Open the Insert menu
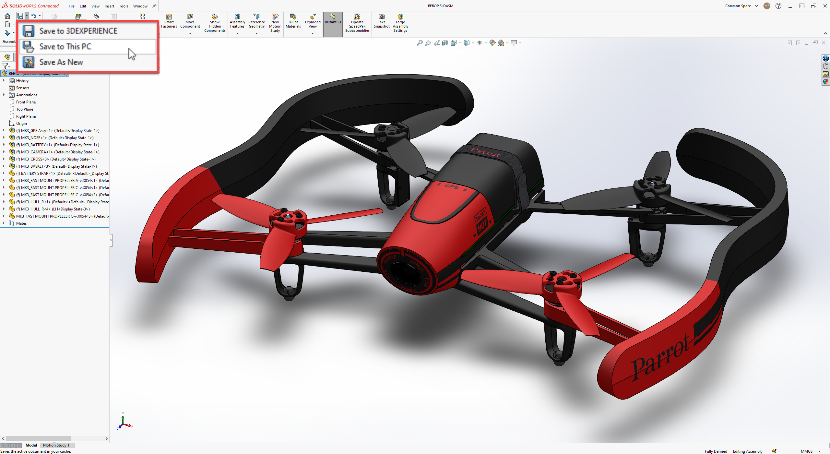Viewport: 830px width, 454px height. coord(109,6)
